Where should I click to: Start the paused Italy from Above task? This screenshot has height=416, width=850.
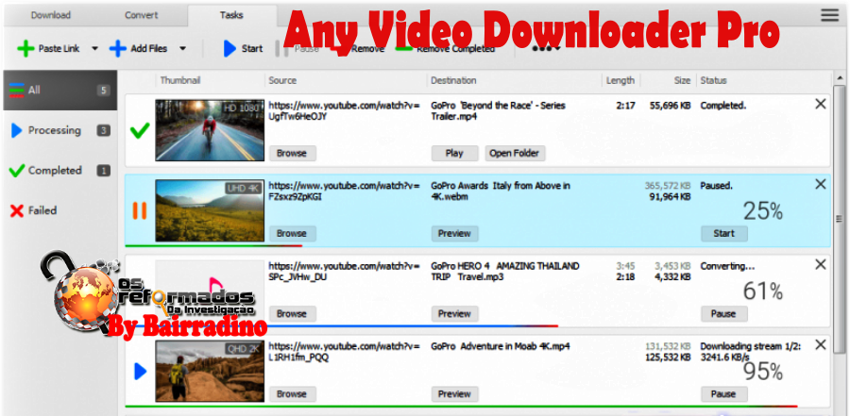tap(723, 233)
